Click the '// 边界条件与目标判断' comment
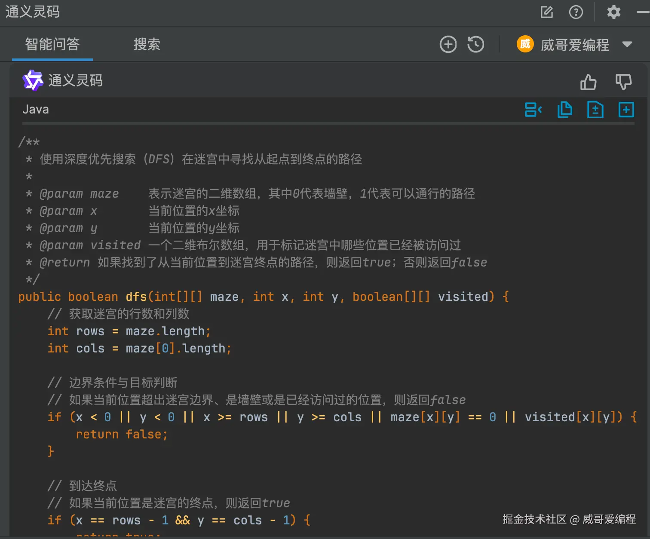The image size is (650, 539). 112,383
